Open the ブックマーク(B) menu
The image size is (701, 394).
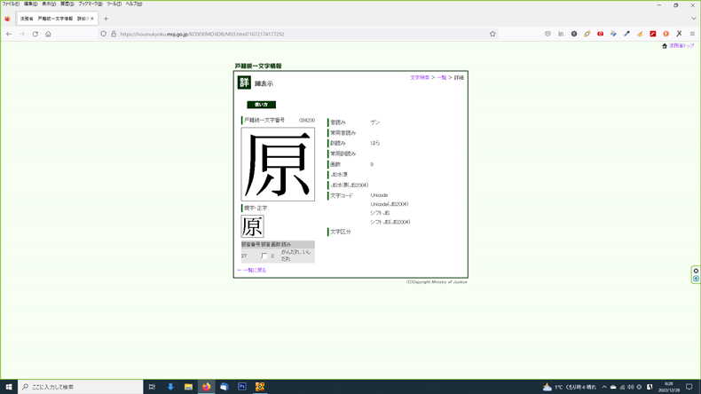[x=90, y=4]
